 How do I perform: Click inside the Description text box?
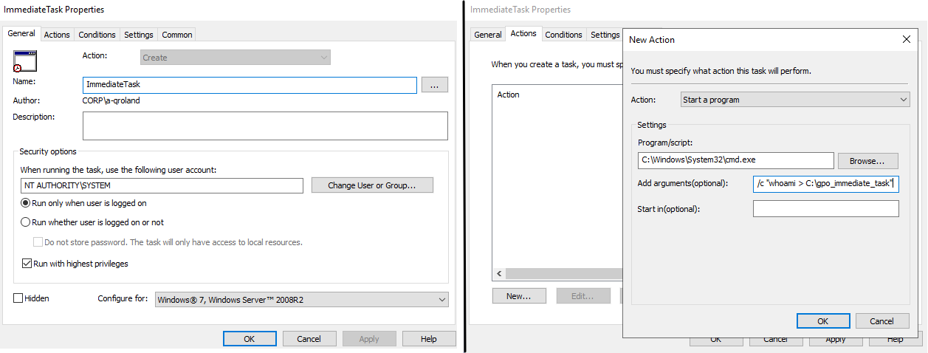pos(265,126)
